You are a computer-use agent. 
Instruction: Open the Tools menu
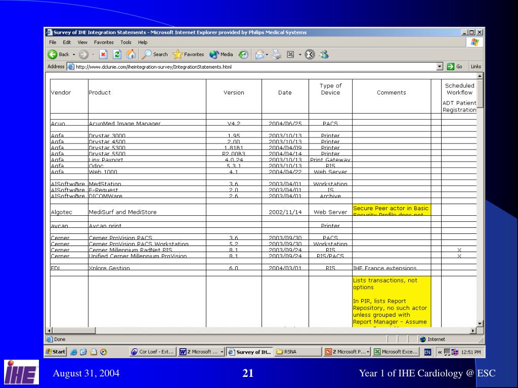coord(126,42)
